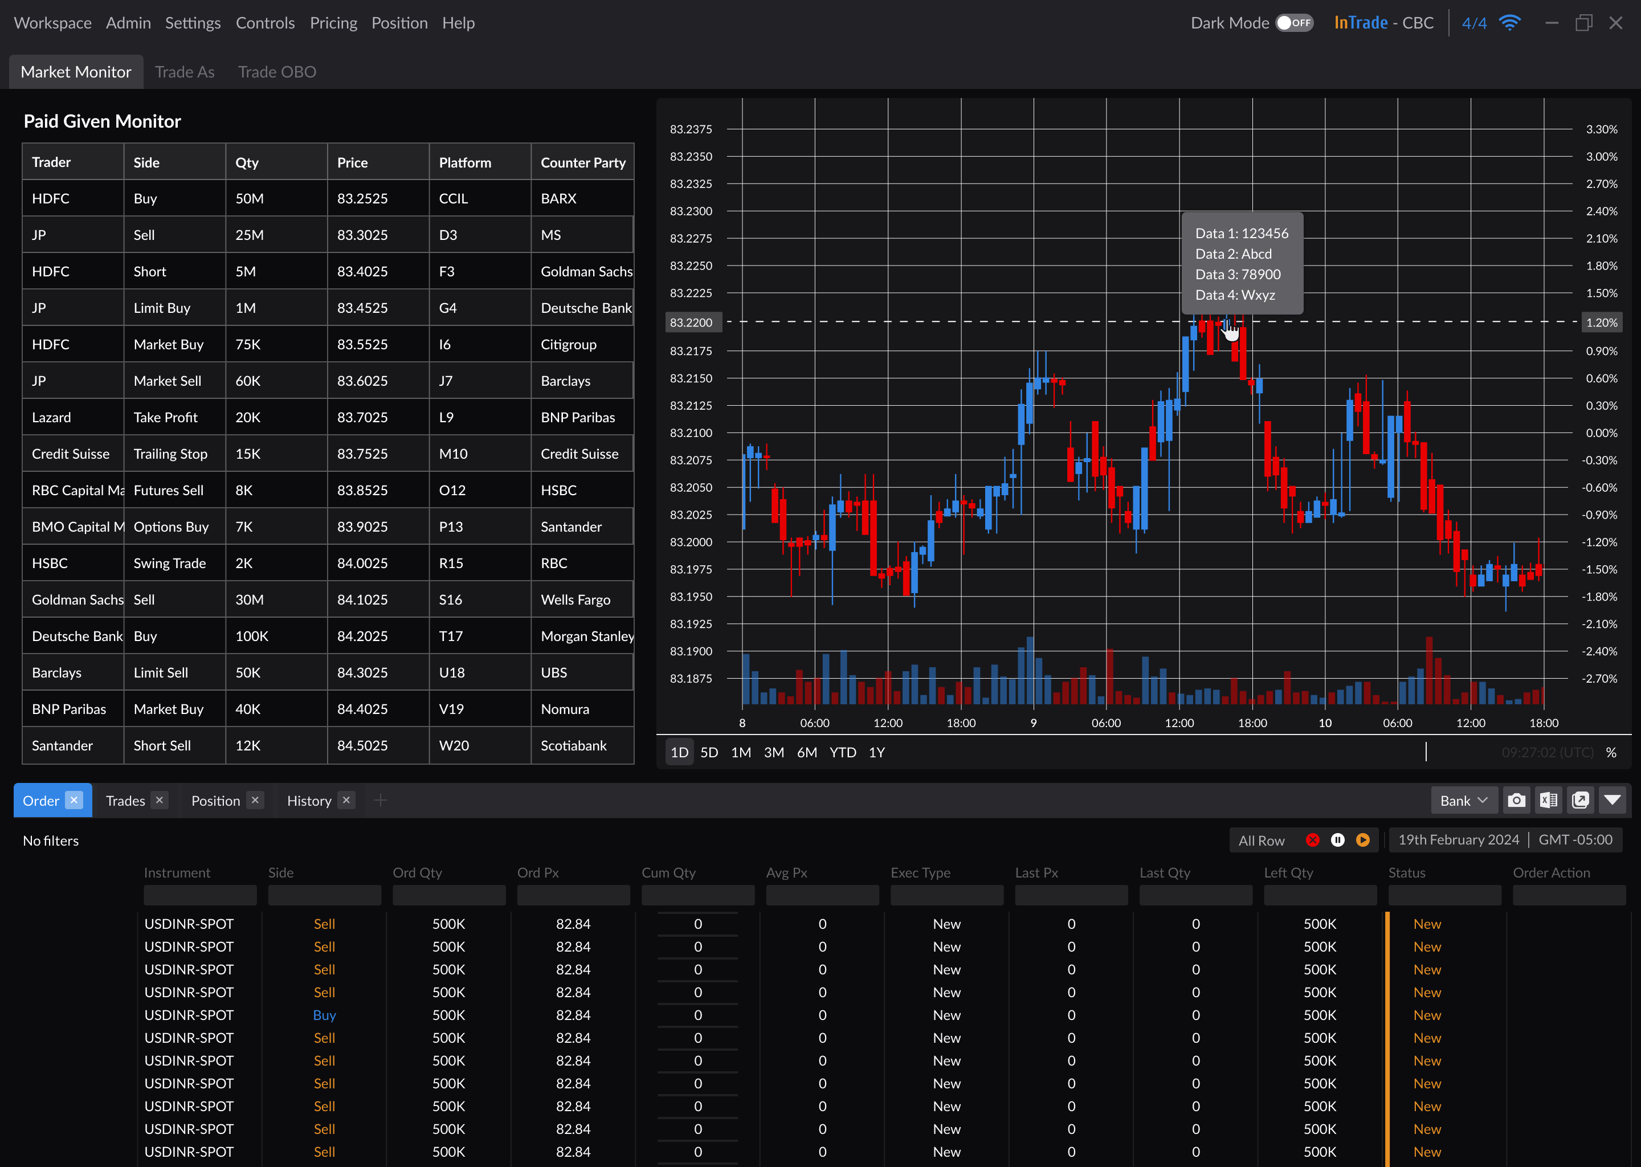Image resolution: width=1641 pixels, height=1167 pixels.
Task: Open the Settings menu
Action: tap(193, 23)
